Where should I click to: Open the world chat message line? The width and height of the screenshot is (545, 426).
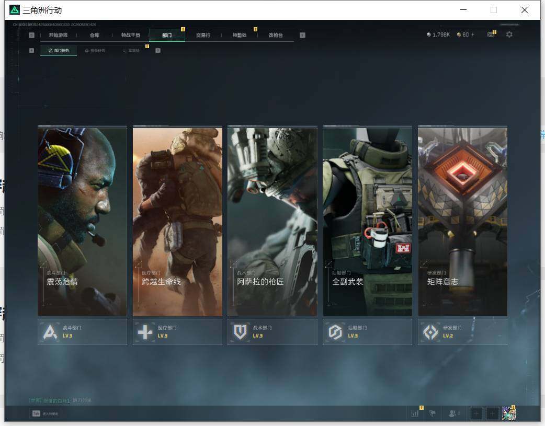point(60,400)
